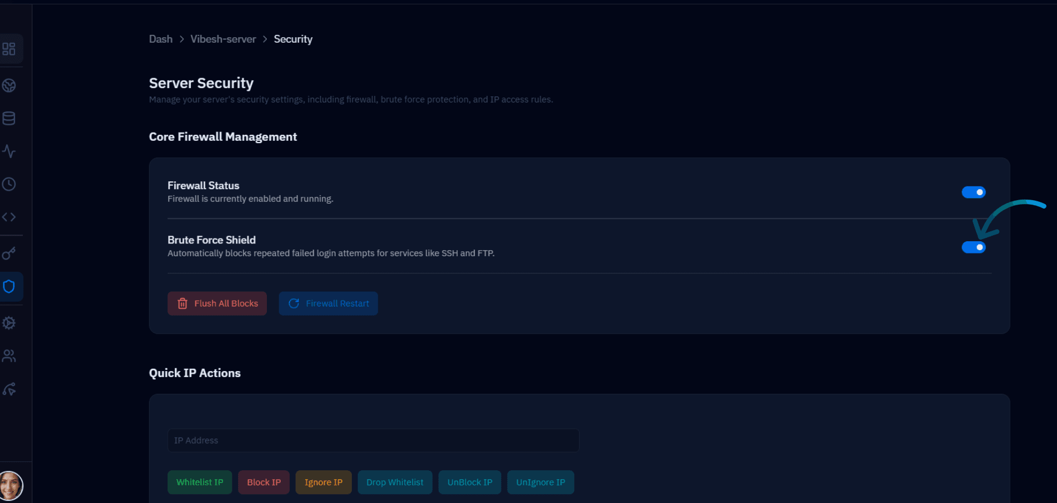Screen dimensions: 1057x503
Task: Click 'Firewall is currently enabled and running.' text
Action: pyautogui.click(x=250, y=199)
